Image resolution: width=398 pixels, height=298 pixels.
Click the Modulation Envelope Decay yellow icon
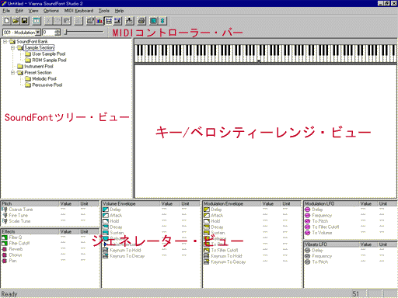tap(207, 227)
